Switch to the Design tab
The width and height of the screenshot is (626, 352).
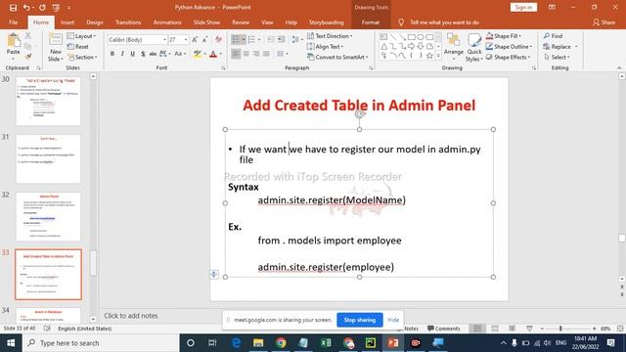tap(95, 22)
